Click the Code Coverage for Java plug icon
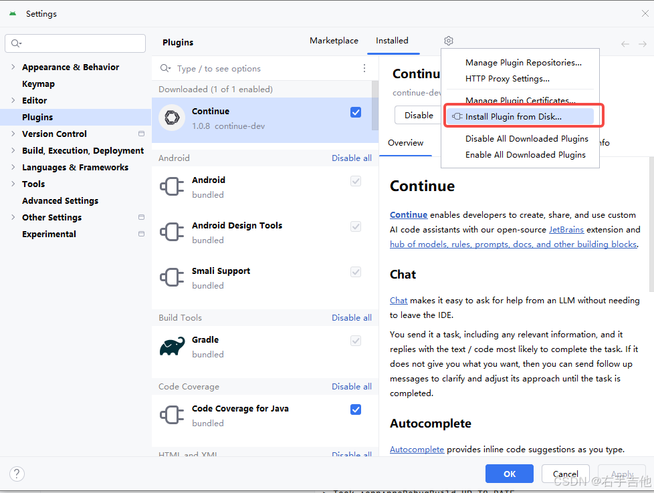Viewport: 654px width, 493px height. (x=172, y=415)
